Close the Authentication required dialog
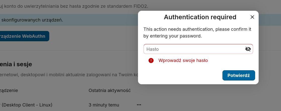The height and width of the screenshot is (111, 281). coord(252,17)
